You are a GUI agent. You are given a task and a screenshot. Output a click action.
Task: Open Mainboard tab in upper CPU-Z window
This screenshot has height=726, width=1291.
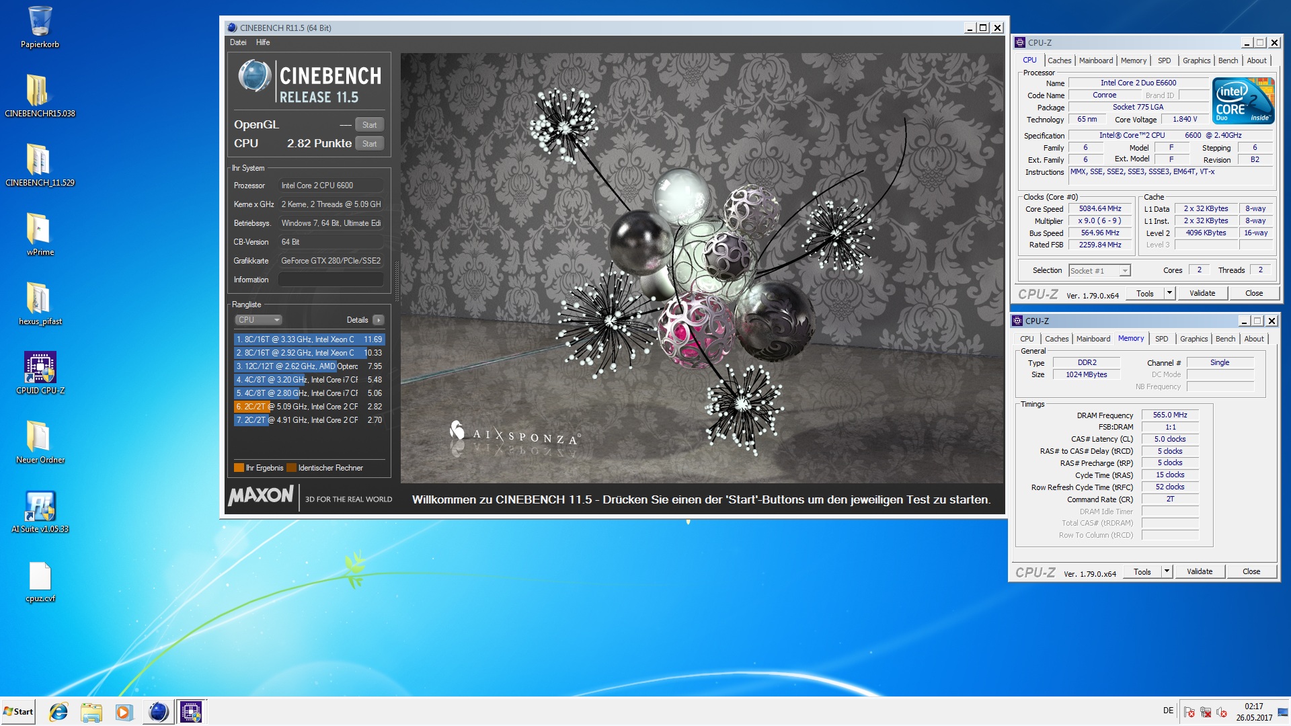coord(1096,61)
